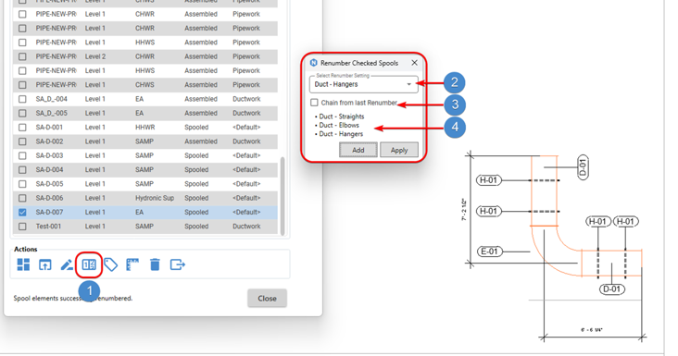Click the spool list vertical scrollbar
Screen dimensions: 678x356
pos(282,196)
